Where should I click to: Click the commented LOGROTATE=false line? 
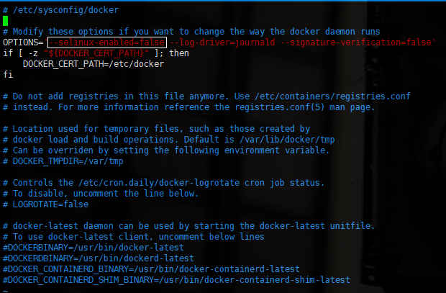46,204
